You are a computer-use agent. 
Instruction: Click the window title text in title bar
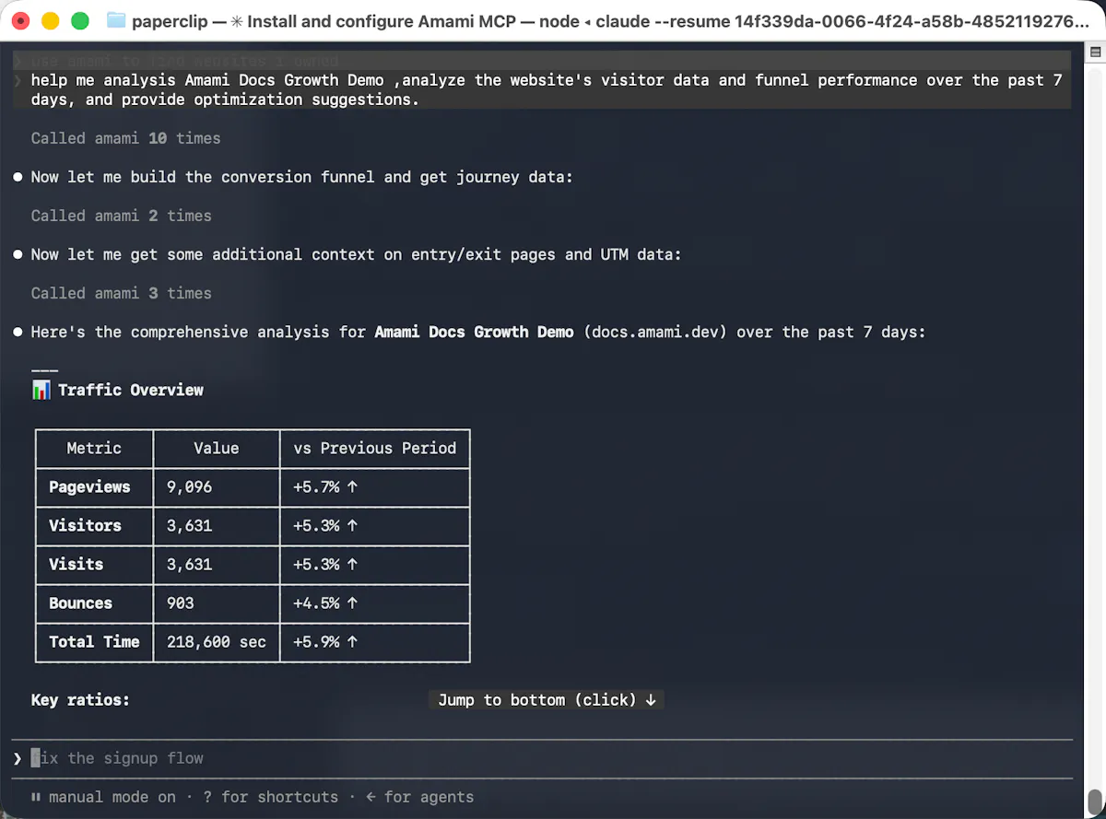click(610, 20)
